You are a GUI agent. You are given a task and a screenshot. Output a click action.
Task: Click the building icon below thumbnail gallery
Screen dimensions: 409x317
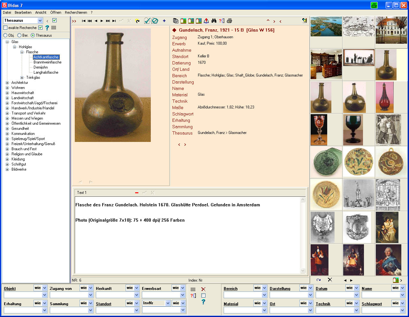[396, 280]
